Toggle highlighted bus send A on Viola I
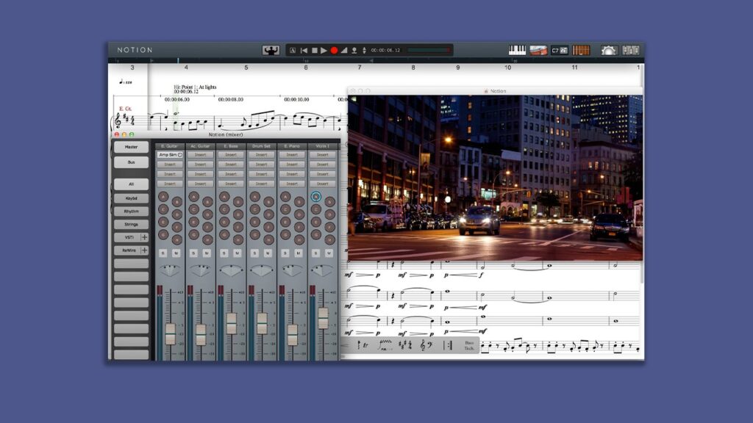753x423 pixels. 315,197
